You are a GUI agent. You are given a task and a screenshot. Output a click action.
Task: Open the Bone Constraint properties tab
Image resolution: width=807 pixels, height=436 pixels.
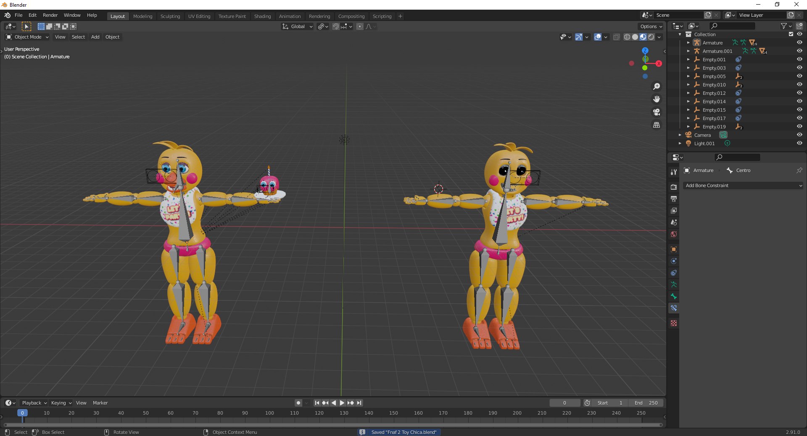[x=674, y=308]
